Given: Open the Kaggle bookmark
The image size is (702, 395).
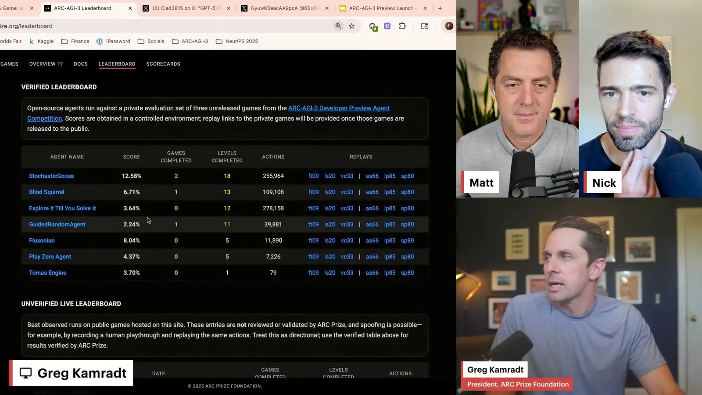Looking at the screenshot, I should click(x=41, y=41).
